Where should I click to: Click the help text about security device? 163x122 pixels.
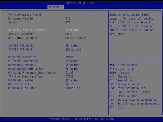coord(132,24)
